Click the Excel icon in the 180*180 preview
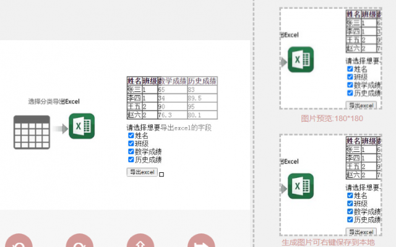Screen dimensions: 396x247 coord(301,59)
